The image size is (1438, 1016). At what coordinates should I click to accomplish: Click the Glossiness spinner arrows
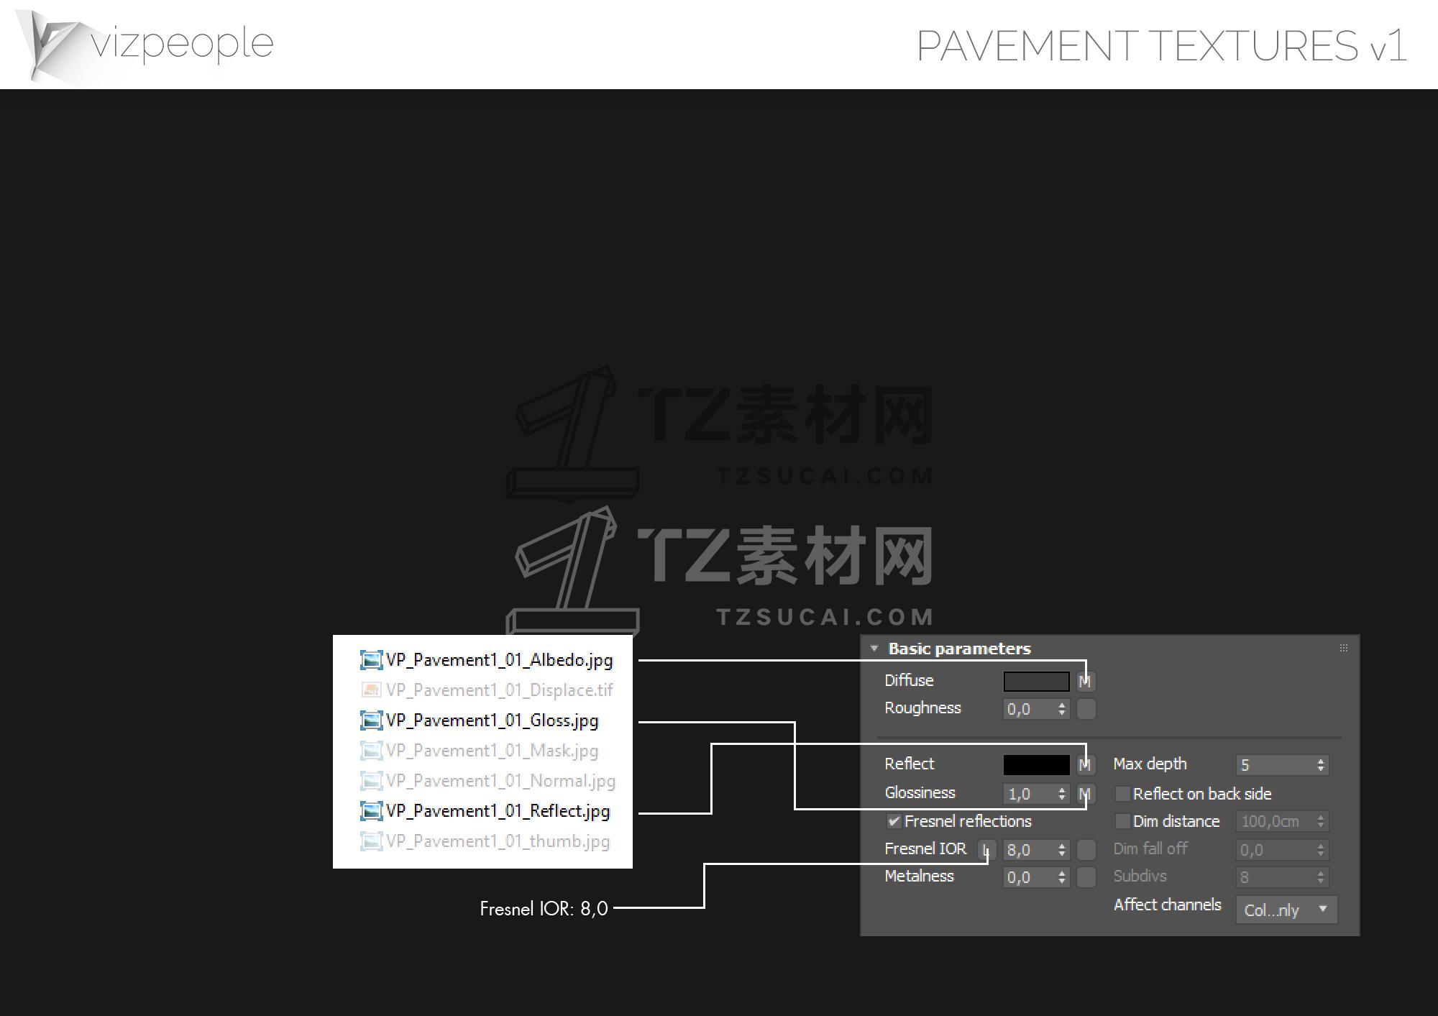(1062, 794)
